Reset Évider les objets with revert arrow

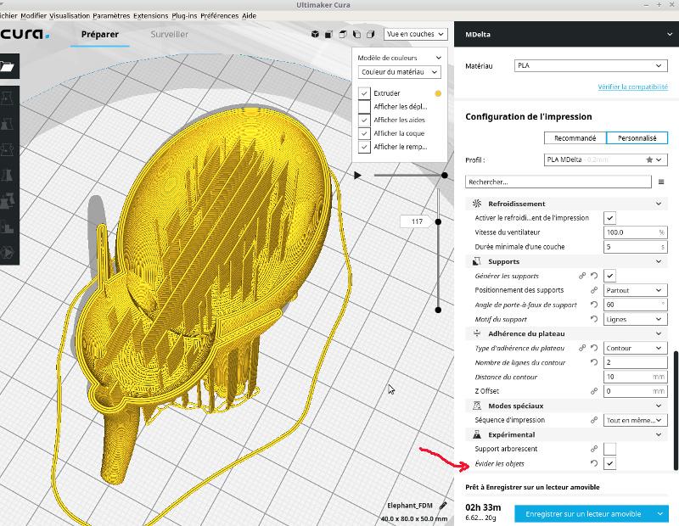click(x=594, y=463)
